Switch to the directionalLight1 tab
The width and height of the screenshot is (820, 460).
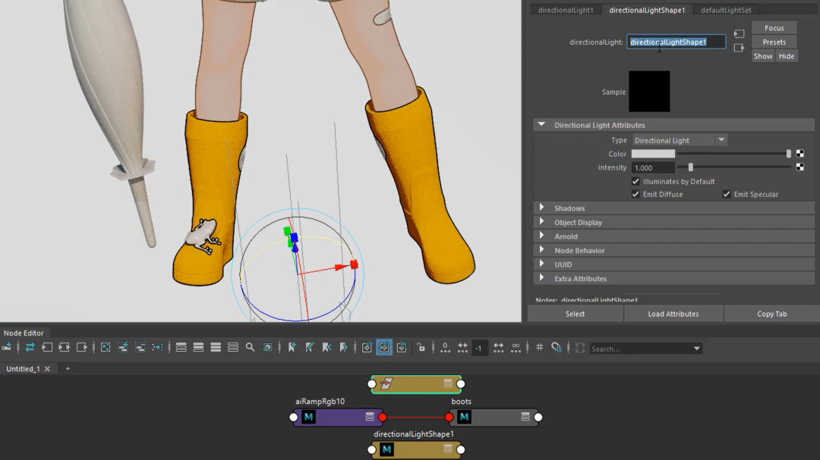566,10
